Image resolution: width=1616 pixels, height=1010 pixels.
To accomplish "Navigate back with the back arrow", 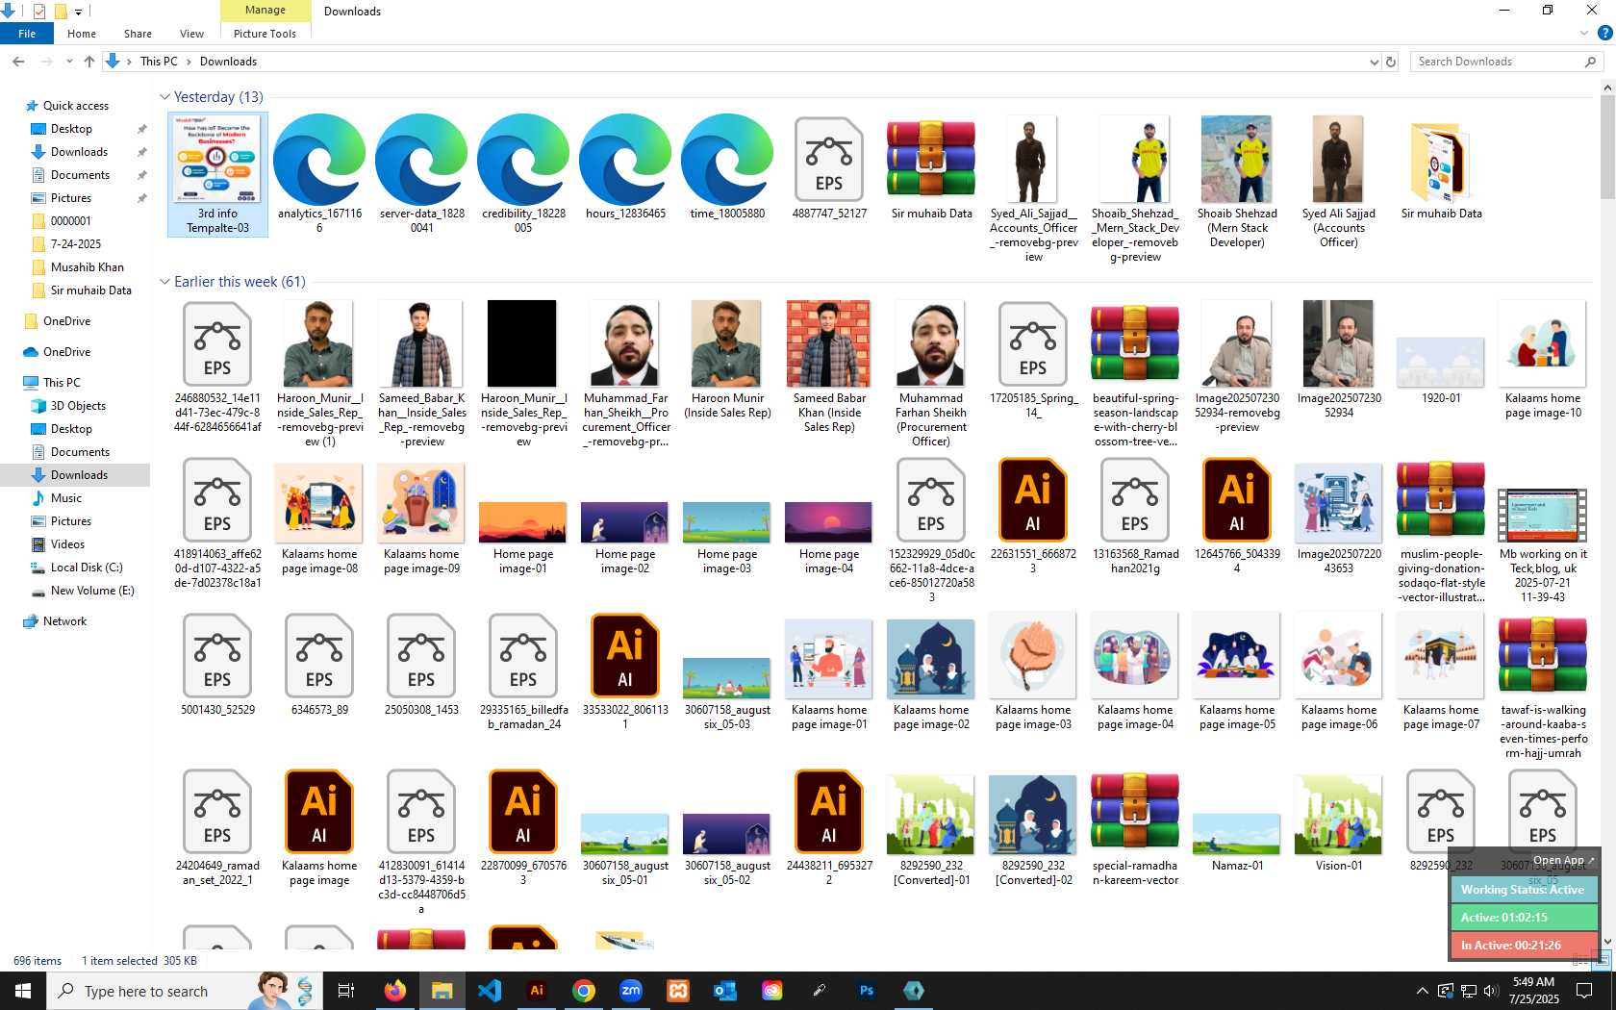I will [x=18, y=62].
